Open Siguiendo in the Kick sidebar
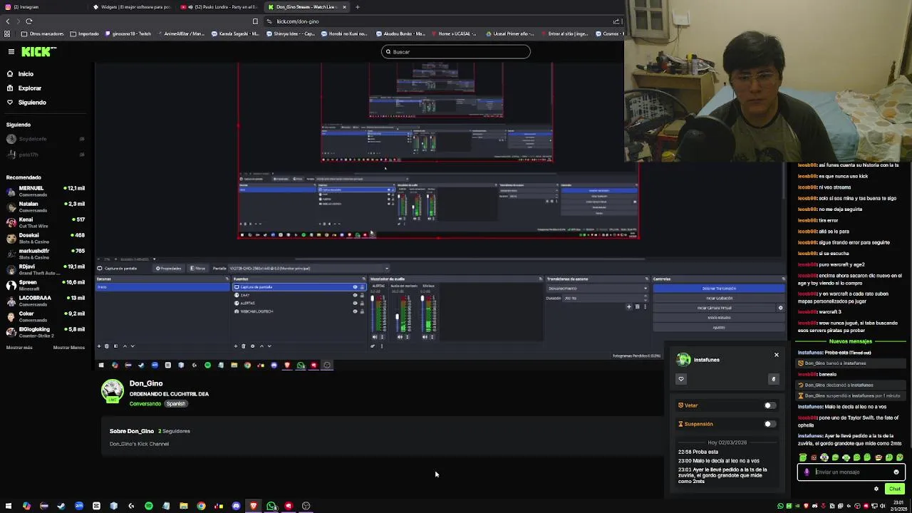This screenshot has height=513, width=912. tap(26, 103)
